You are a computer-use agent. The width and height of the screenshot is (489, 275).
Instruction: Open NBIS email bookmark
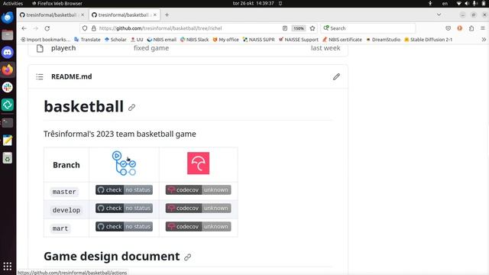point(161,40)
